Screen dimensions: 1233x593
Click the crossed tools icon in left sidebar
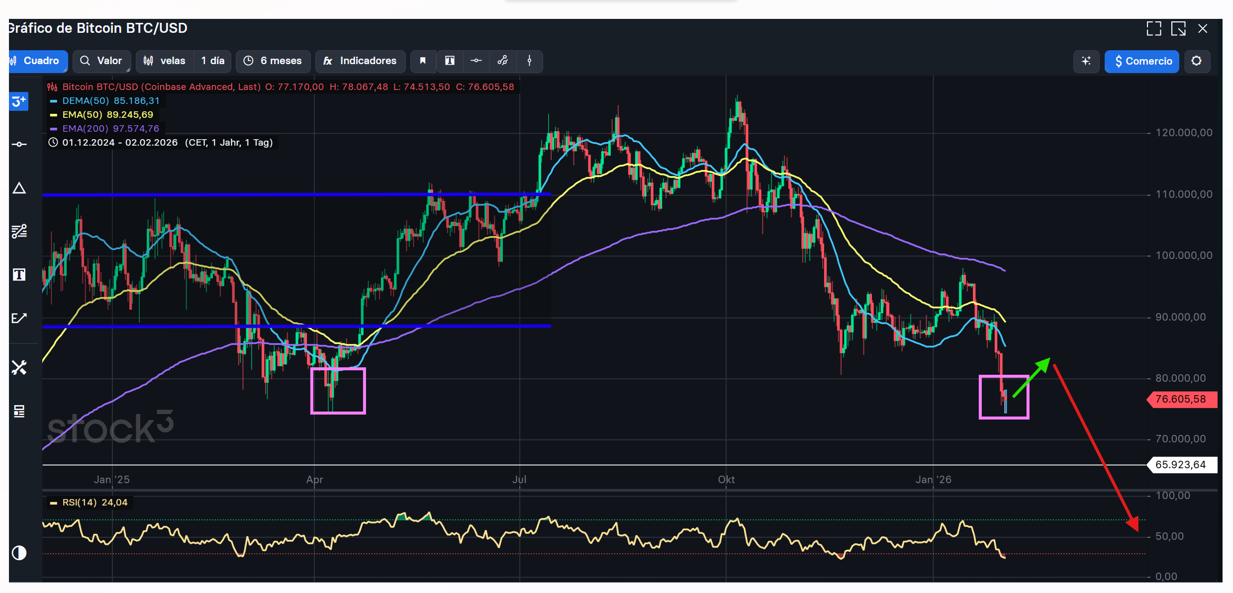tap(19, 368)
